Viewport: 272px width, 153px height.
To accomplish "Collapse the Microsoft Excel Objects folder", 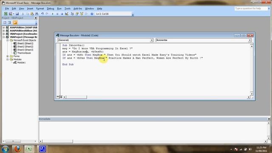I will 8,40.
